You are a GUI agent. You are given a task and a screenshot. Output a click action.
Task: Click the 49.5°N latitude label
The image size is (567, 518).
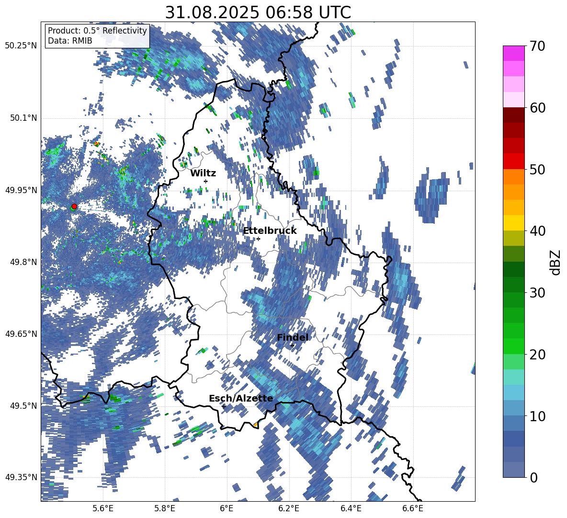click(x=23, y=406)
